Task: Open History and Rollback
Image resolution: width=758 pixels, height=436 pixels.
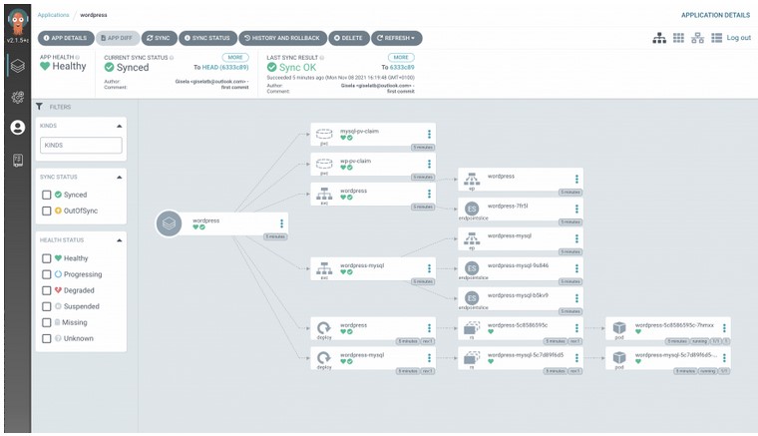Action: click(283, 38)
